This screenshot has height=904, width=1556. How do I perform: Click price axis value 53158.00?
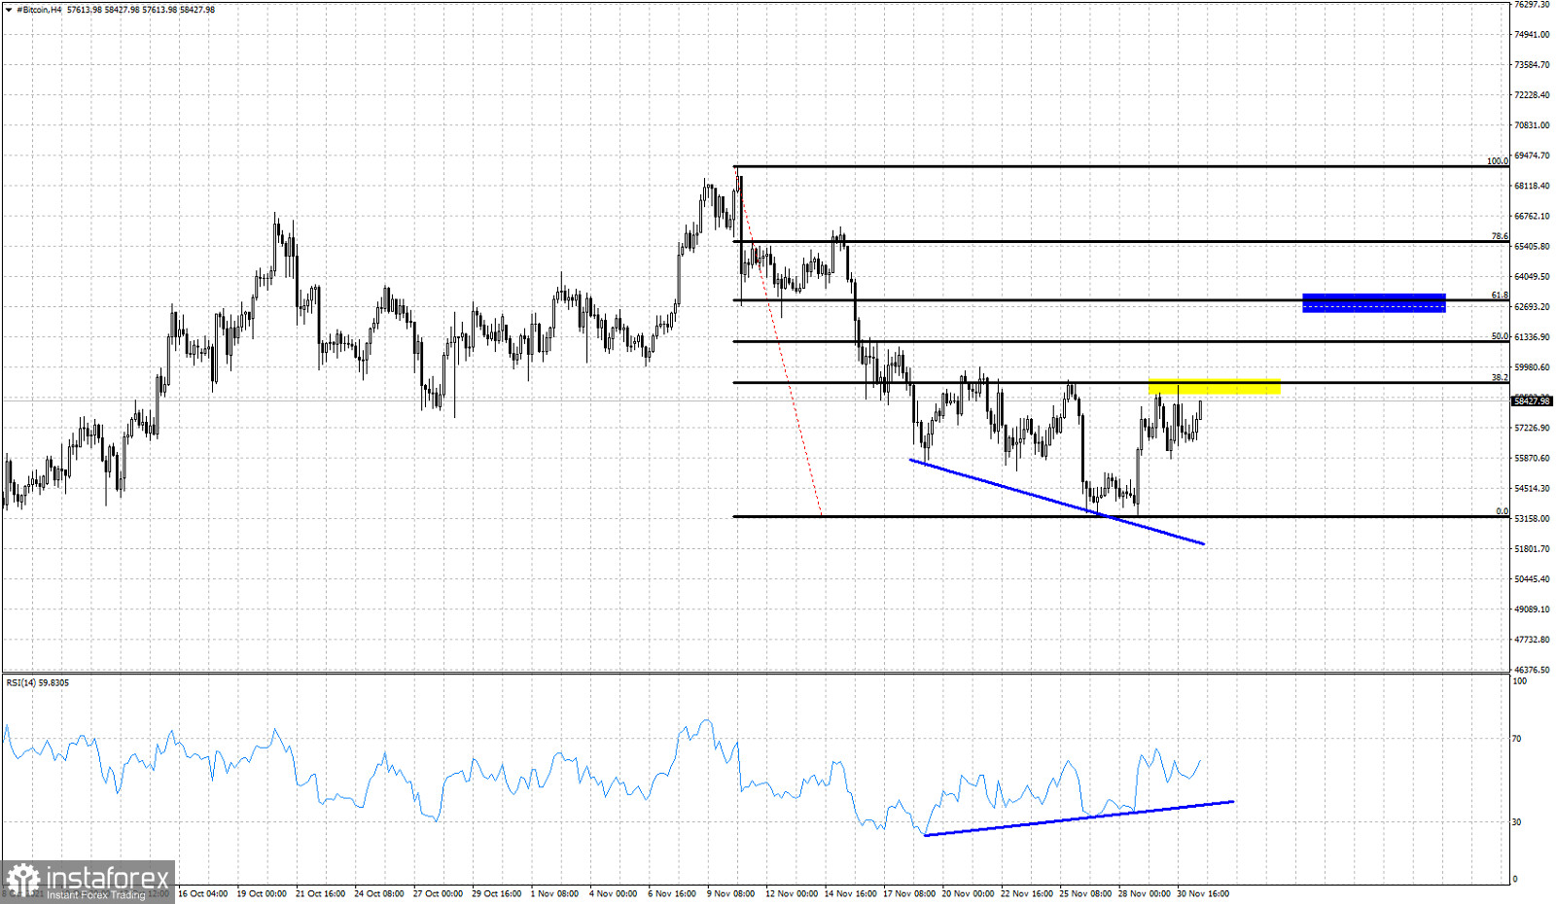tap(1532, 519)
